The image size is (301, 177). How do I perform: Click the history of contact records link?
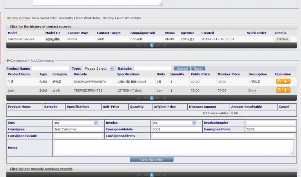pyautogui.click(x=40, y=27)
